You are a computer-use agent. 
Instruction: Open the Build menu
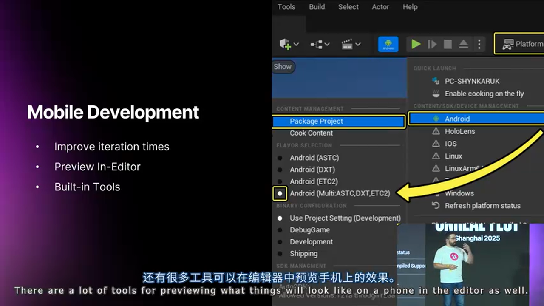(x=317, y=7)
